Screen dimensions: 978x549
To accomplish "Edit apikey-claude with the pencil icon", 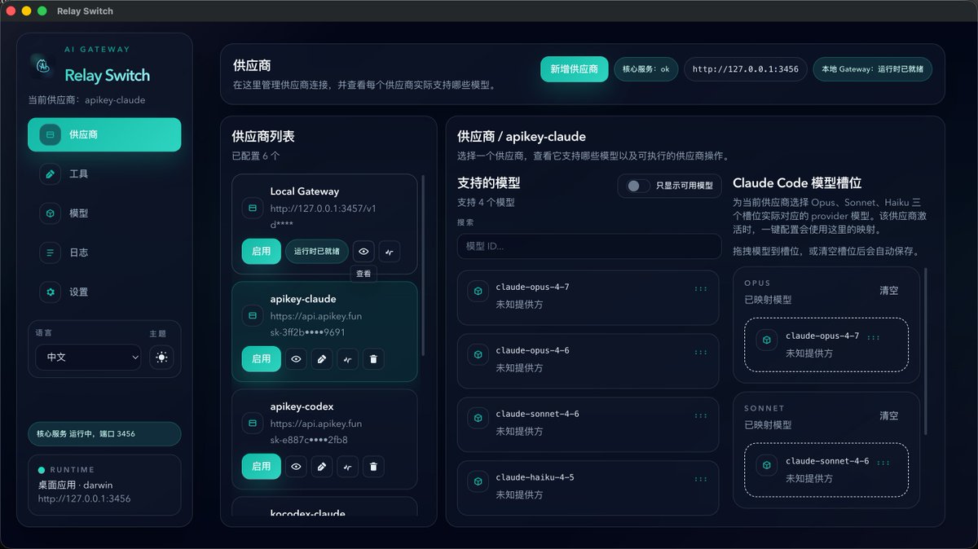I will pos(322,359).
